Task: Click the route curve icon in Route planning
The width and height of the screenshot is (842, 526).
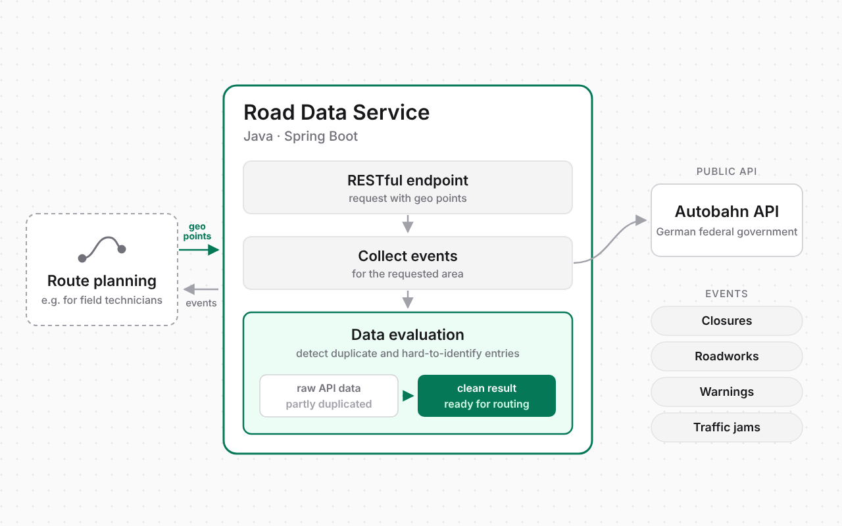Action: (x=102, y=249)
